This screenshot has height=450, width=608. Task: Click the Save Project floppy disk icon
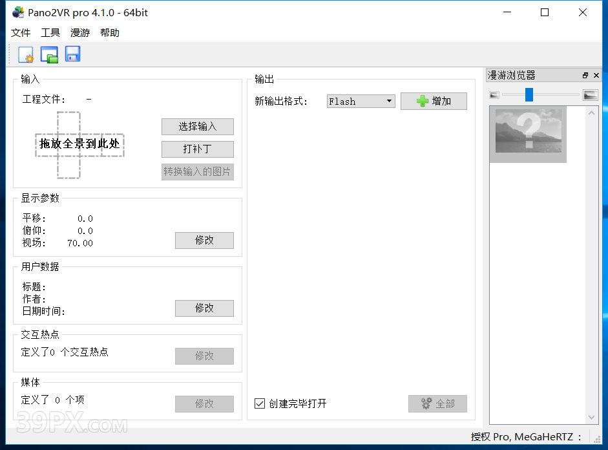(x=72, y=55)
